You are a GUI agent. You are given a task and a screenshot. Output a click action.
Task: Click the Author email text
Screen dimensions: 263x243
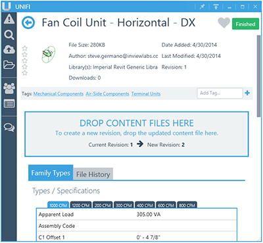(113, 56)
